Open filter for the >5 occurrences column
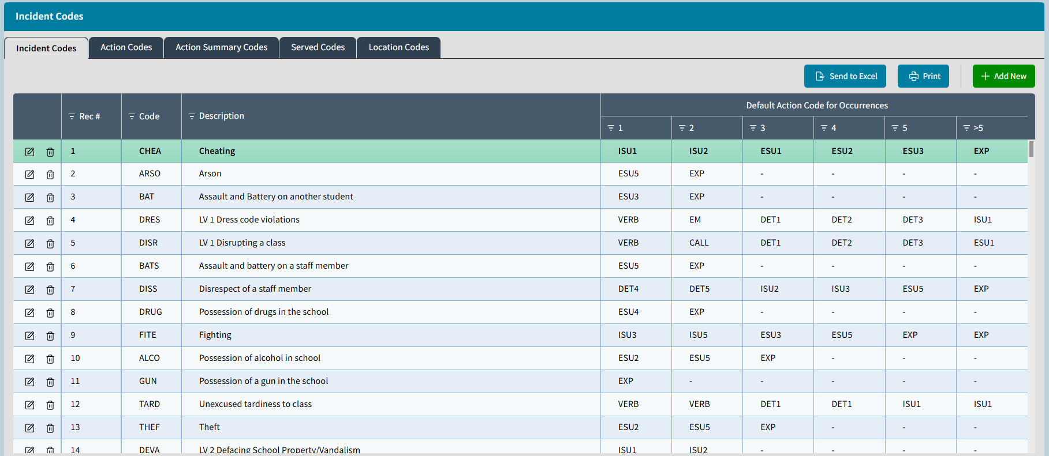Image resolution: width=1049 pixels, height=456 pixels. 966,128
